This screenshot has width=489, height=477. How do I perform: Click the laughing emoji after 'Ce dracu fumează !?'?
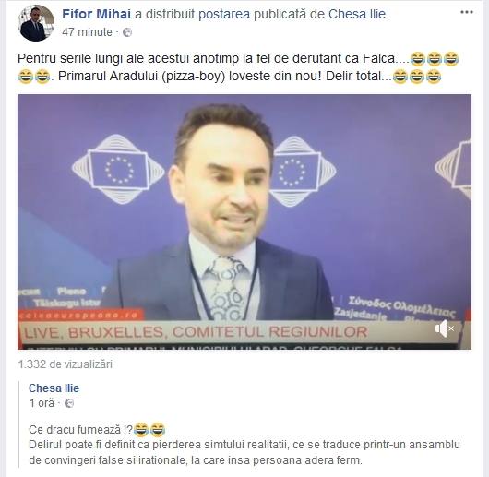pyautogui.click(x=141, y=430)
